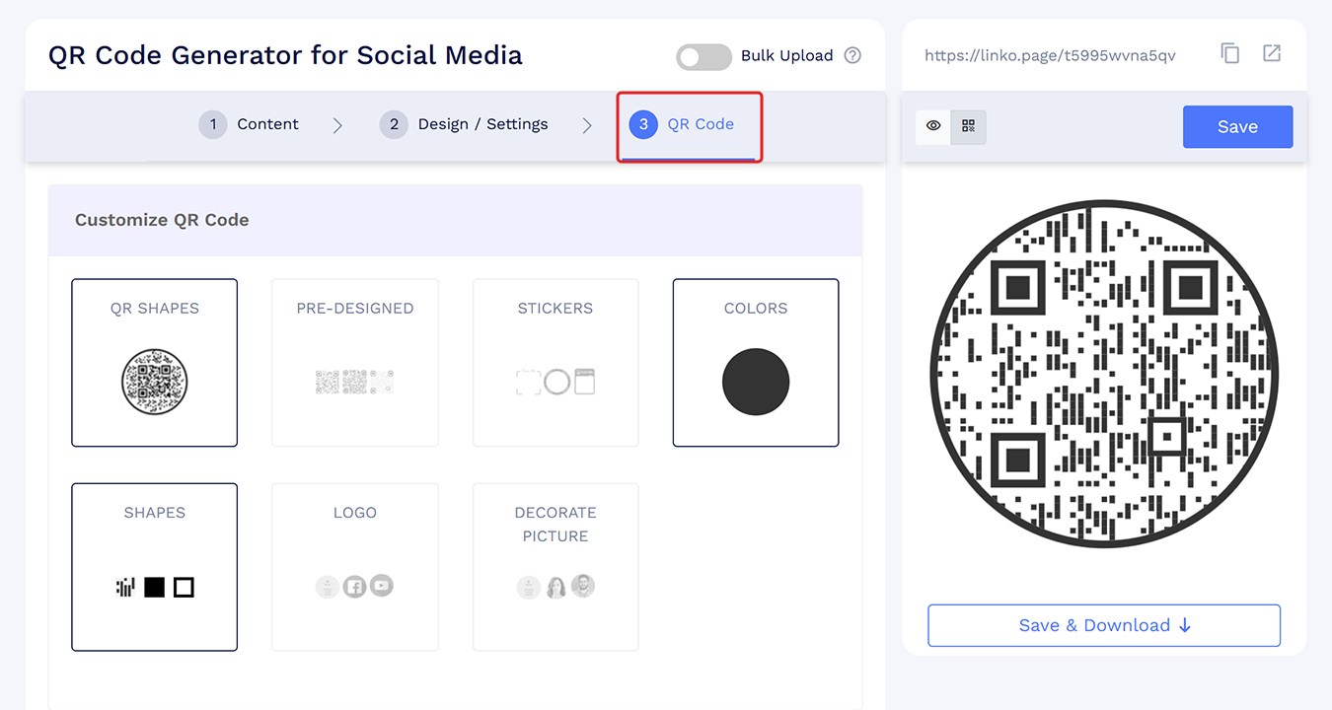1332x710 pixels.
Task: Open the LOGO card
Action: point(355,567)
